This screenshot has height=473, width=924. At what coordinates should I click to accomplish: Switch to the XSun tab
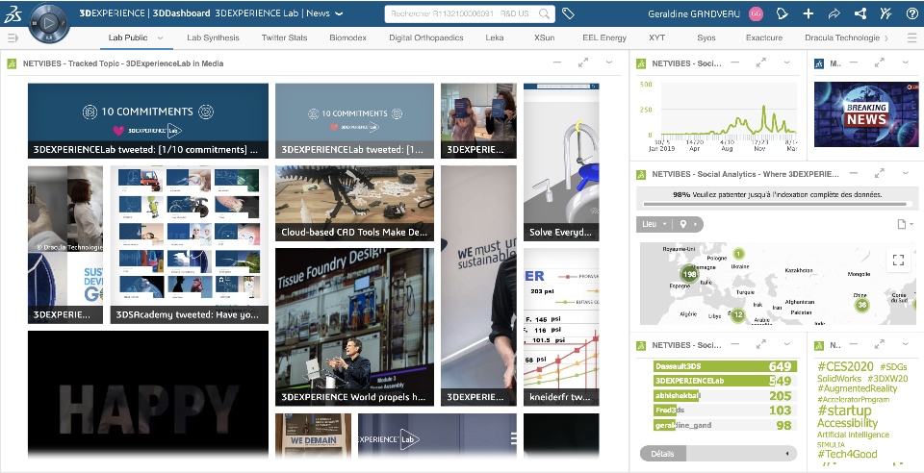(544, 37)
